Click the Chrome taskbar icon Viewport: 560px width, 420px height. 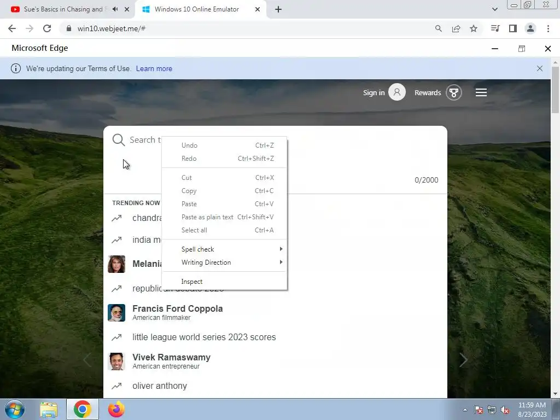(x=83, y=409)
